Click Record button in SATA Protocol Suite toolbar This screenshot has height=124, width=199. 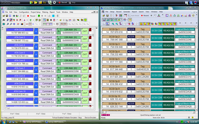[31, 16]
